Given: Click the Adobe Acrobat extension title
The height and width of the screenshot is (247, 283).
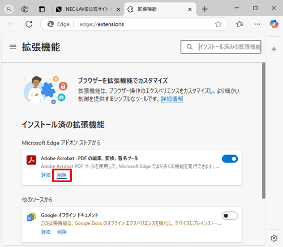Looking at the screenshot, I should pos(89,158).
